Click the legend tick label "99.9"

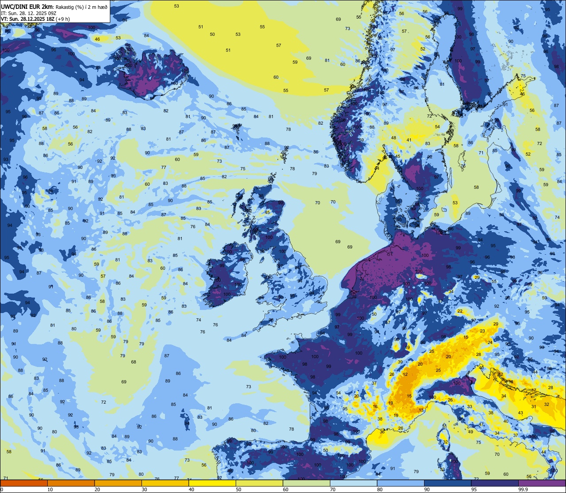pyautogui.click(x=524, y=489)
